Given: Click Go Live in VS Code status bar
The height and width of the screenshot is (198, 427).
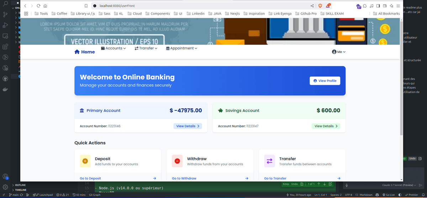Looking at the screenshot, I should point(388,195).
